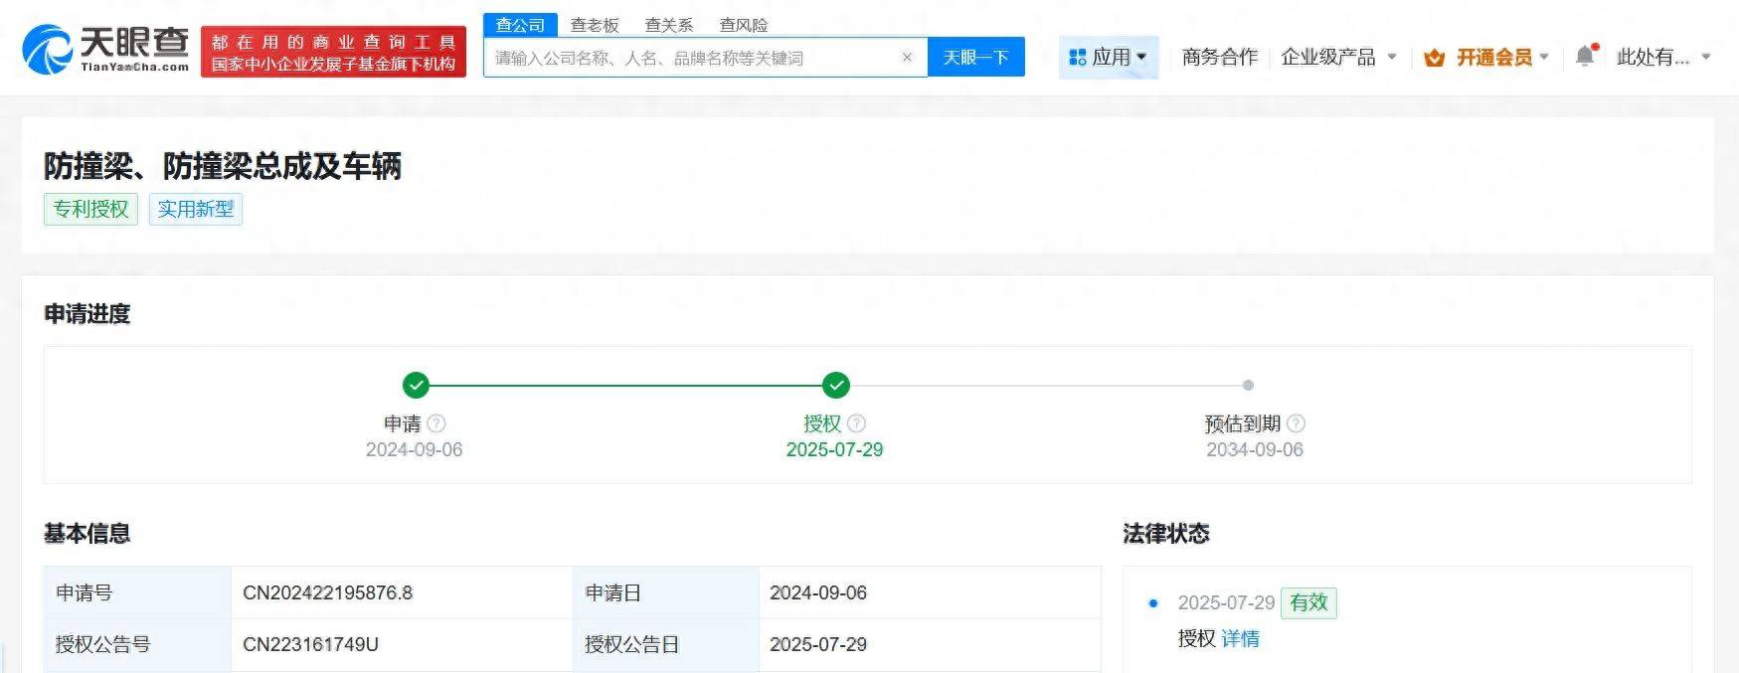Click the 天眼一下 search button
This screenshot has width=1739, height=673.
976,58
